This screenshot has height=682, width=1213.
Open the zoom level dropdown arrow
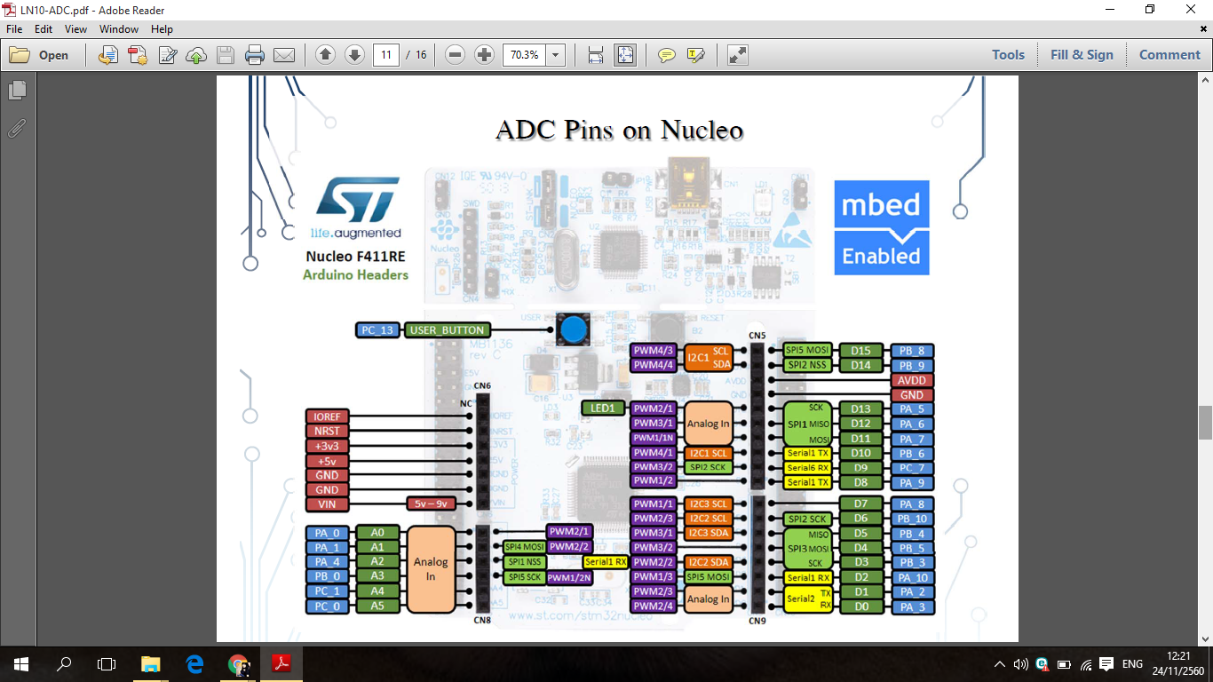556,55
